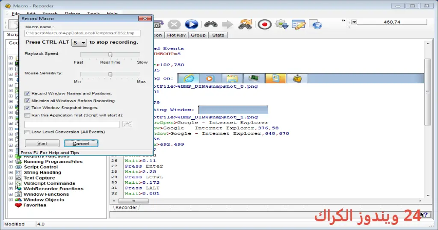The image size is (438, 230).
Task: Click Internet Explorer icon in the script snapshot
Action: tap(189, 78)
